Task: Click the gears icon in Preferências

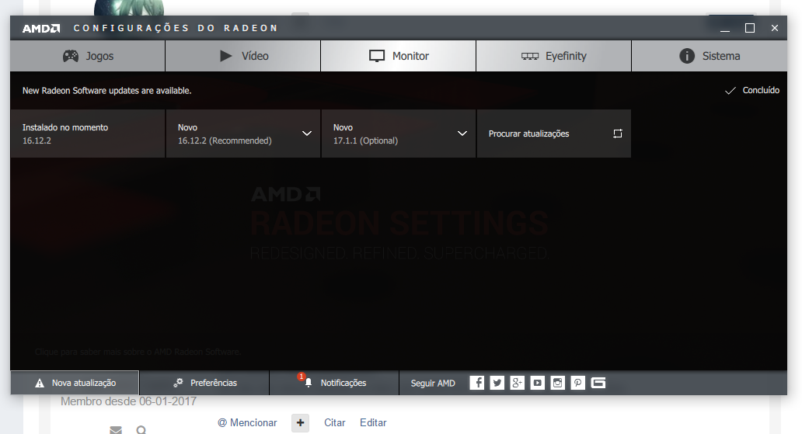Action: tap(178, 382)
